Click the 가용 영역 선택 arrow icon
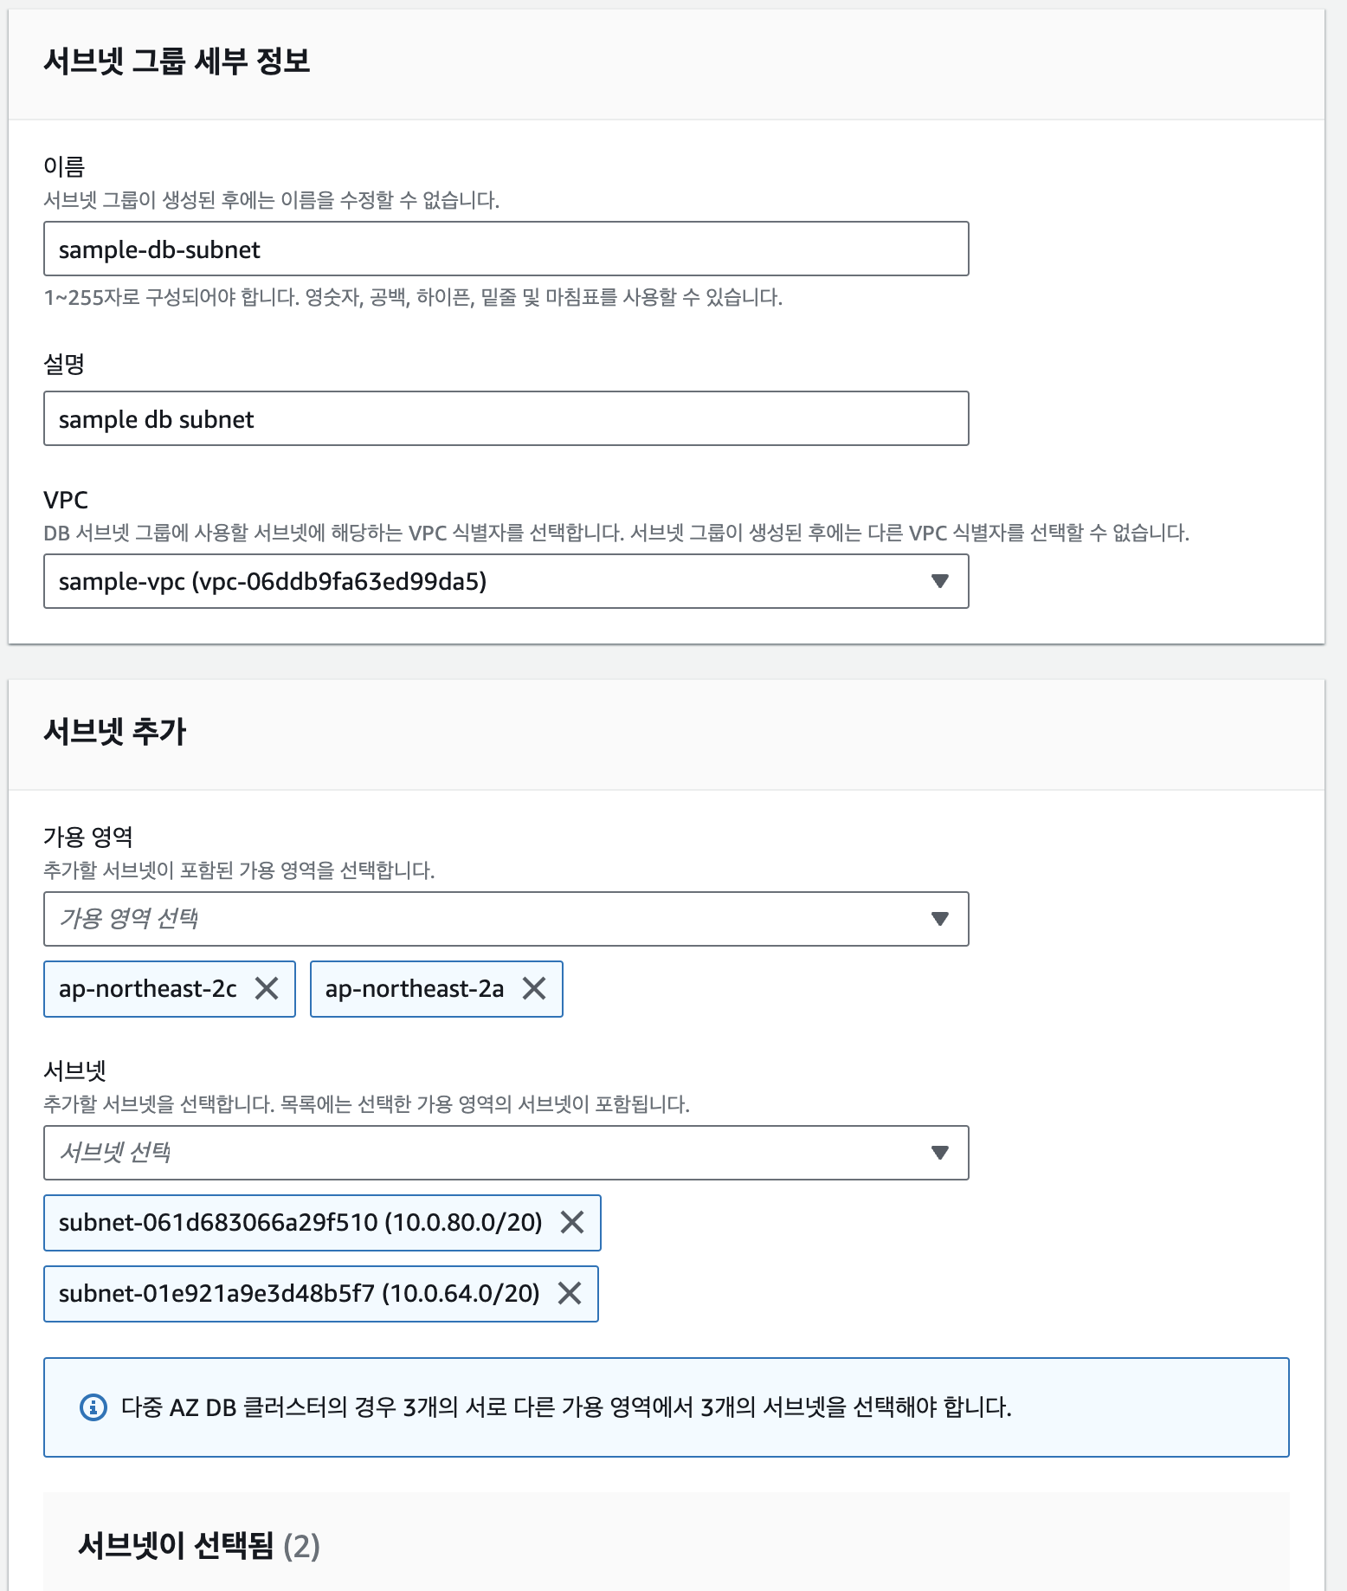The image size is (1347, 1591). click(939, 919)
